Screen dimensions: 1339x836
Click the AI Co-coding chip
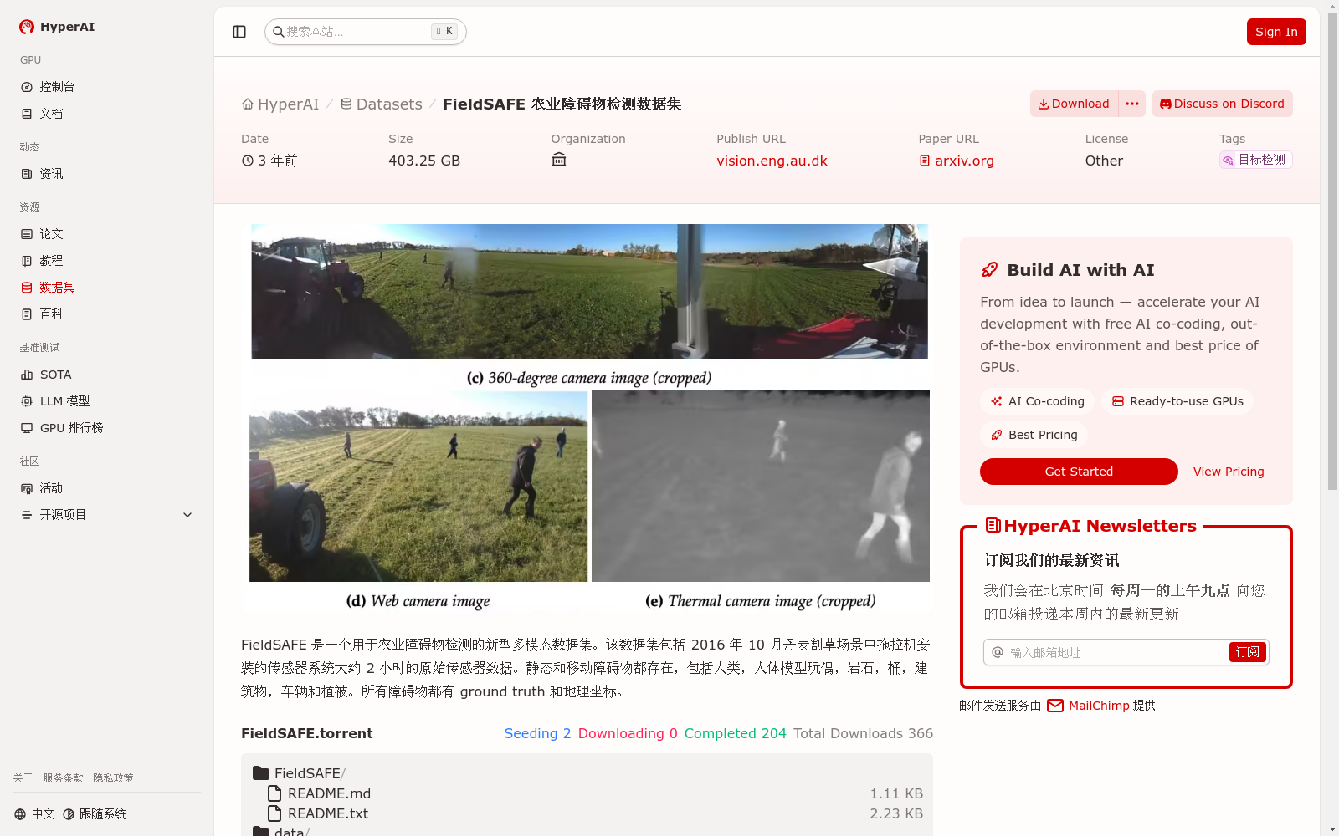(1038, 401)
